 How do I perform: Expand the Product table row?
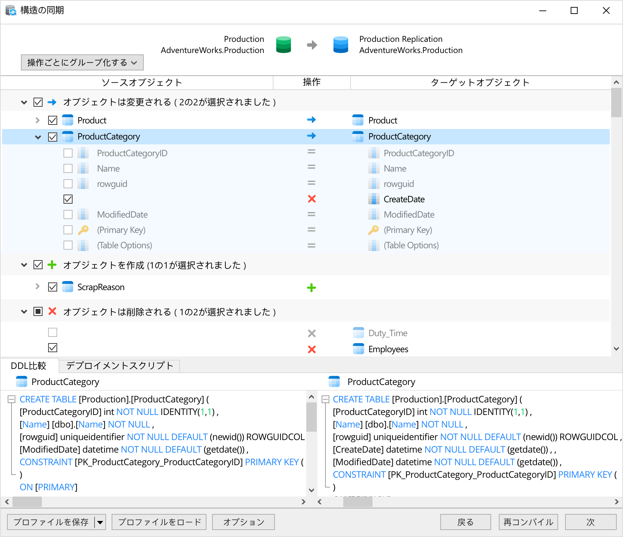point(38,120)
